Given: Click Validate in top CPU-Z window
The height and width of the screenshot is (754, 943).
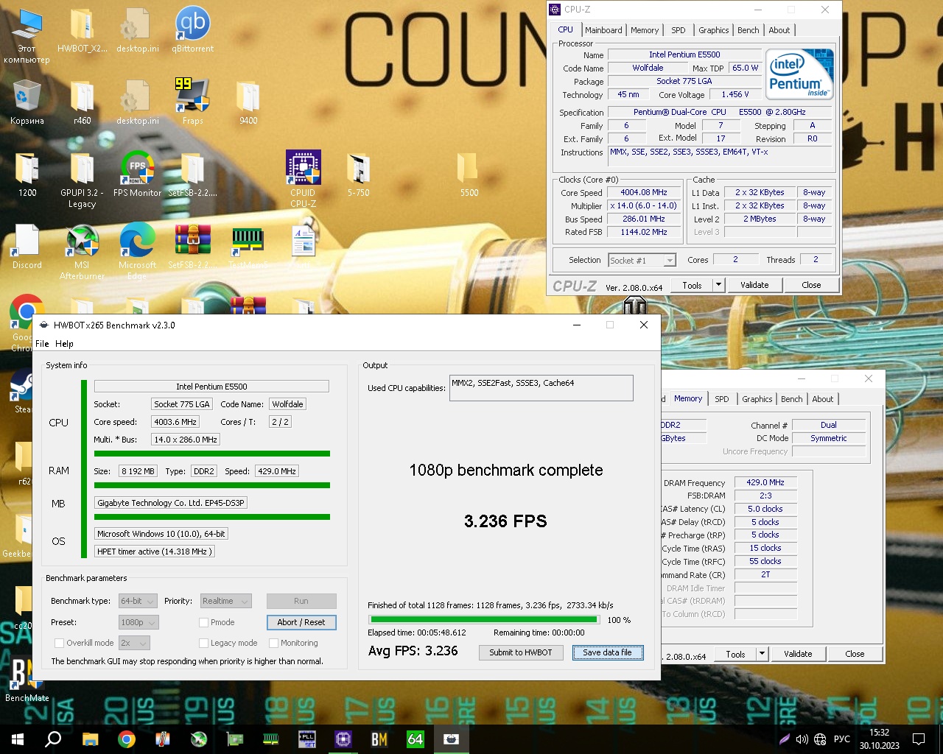Looking at the screenshot, I should [x=754, y=285].
